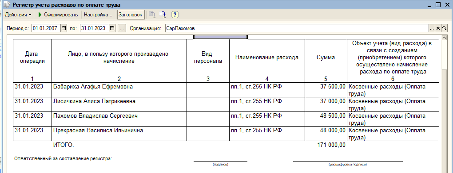Image resolution: width=453 pixels, height=173 pixels.
Task: Click the save settings icon with blue arrow
Action: pos(163,15)
